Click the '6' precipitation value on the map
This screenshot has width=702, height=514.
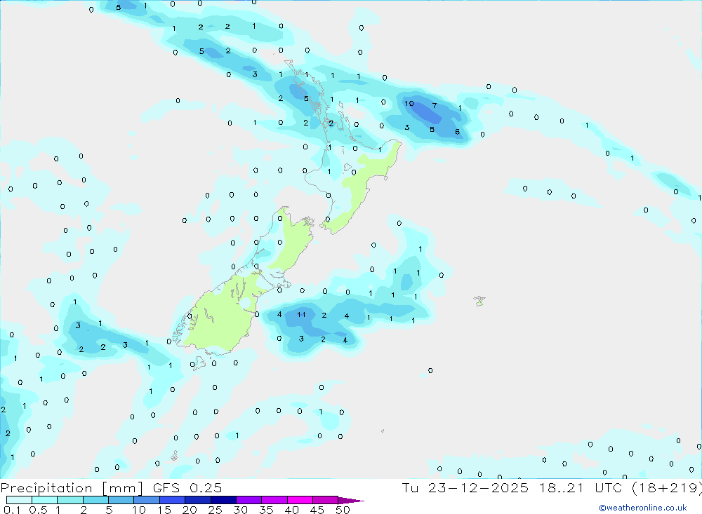pos(457,132)
